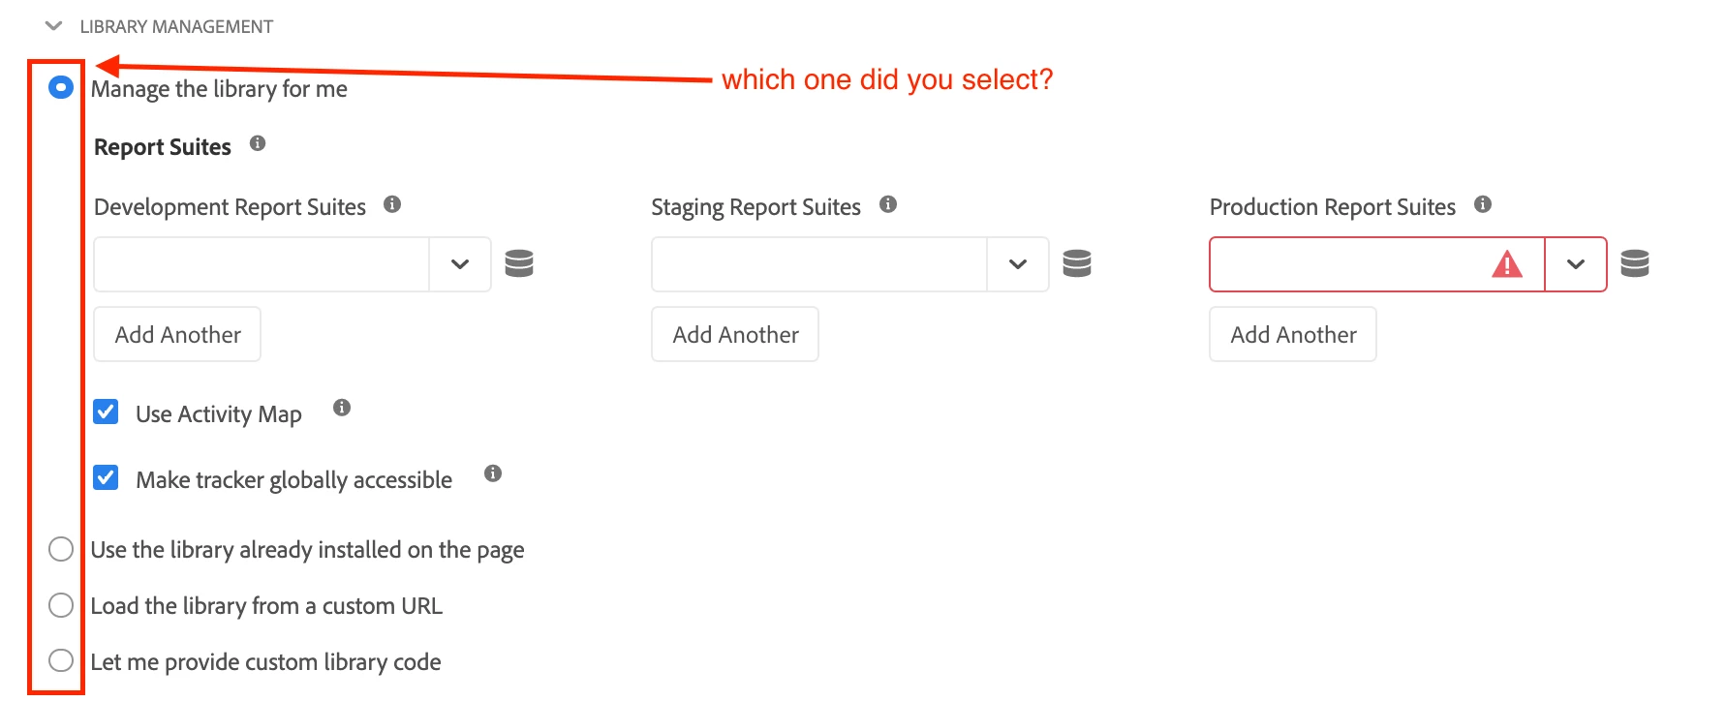Open data element picker for Production Report Suites

point(1635,263)
